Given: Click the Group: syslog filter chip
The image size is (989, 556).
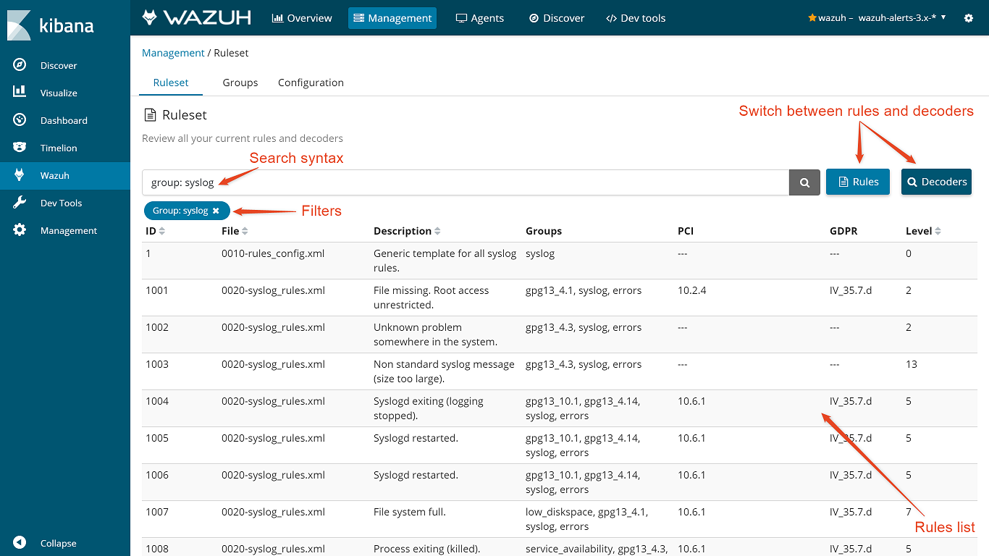Looking at the screenshot, I should point(187,211).
